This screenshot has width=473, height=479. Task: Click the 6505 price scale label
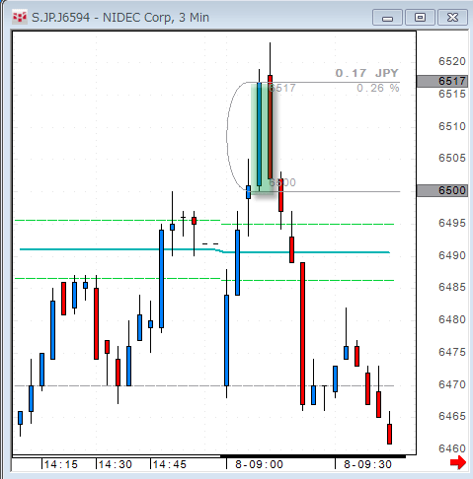pos(452,158)
